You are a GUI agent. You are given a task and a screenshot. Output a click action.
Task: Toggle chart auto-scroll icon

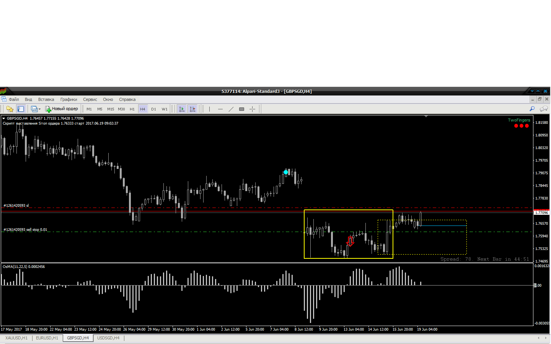pyautogui.click(x=182, y=109)
